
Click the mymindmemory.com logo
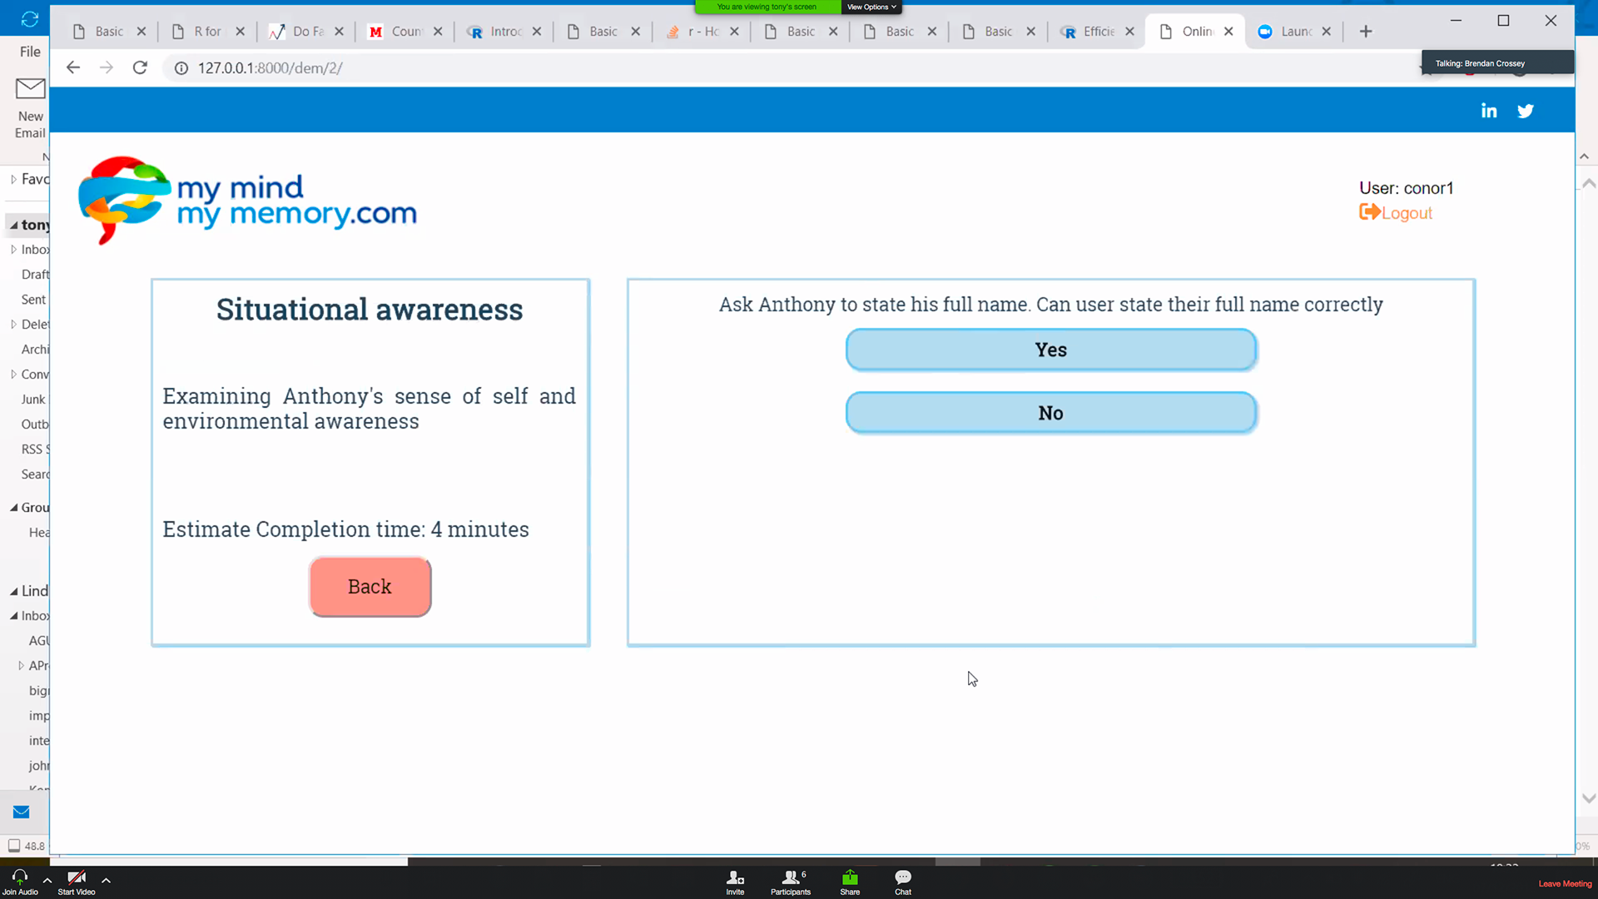point(248,200)
